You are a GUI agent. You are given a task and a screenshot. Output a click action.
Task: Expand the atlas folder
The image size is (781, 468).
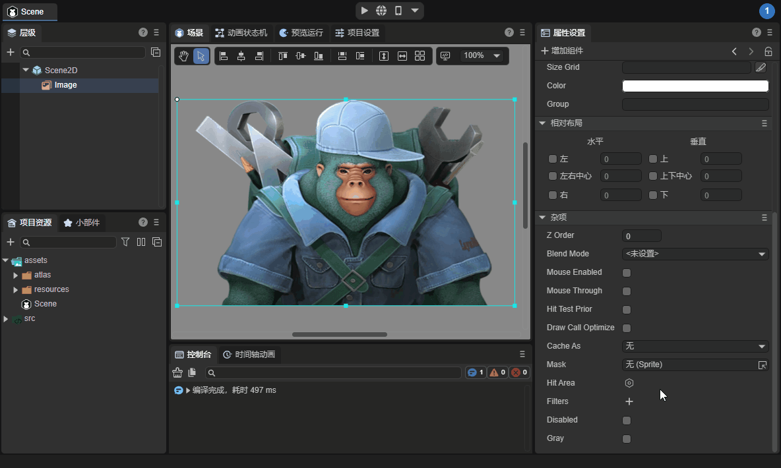tap(15, 276)
